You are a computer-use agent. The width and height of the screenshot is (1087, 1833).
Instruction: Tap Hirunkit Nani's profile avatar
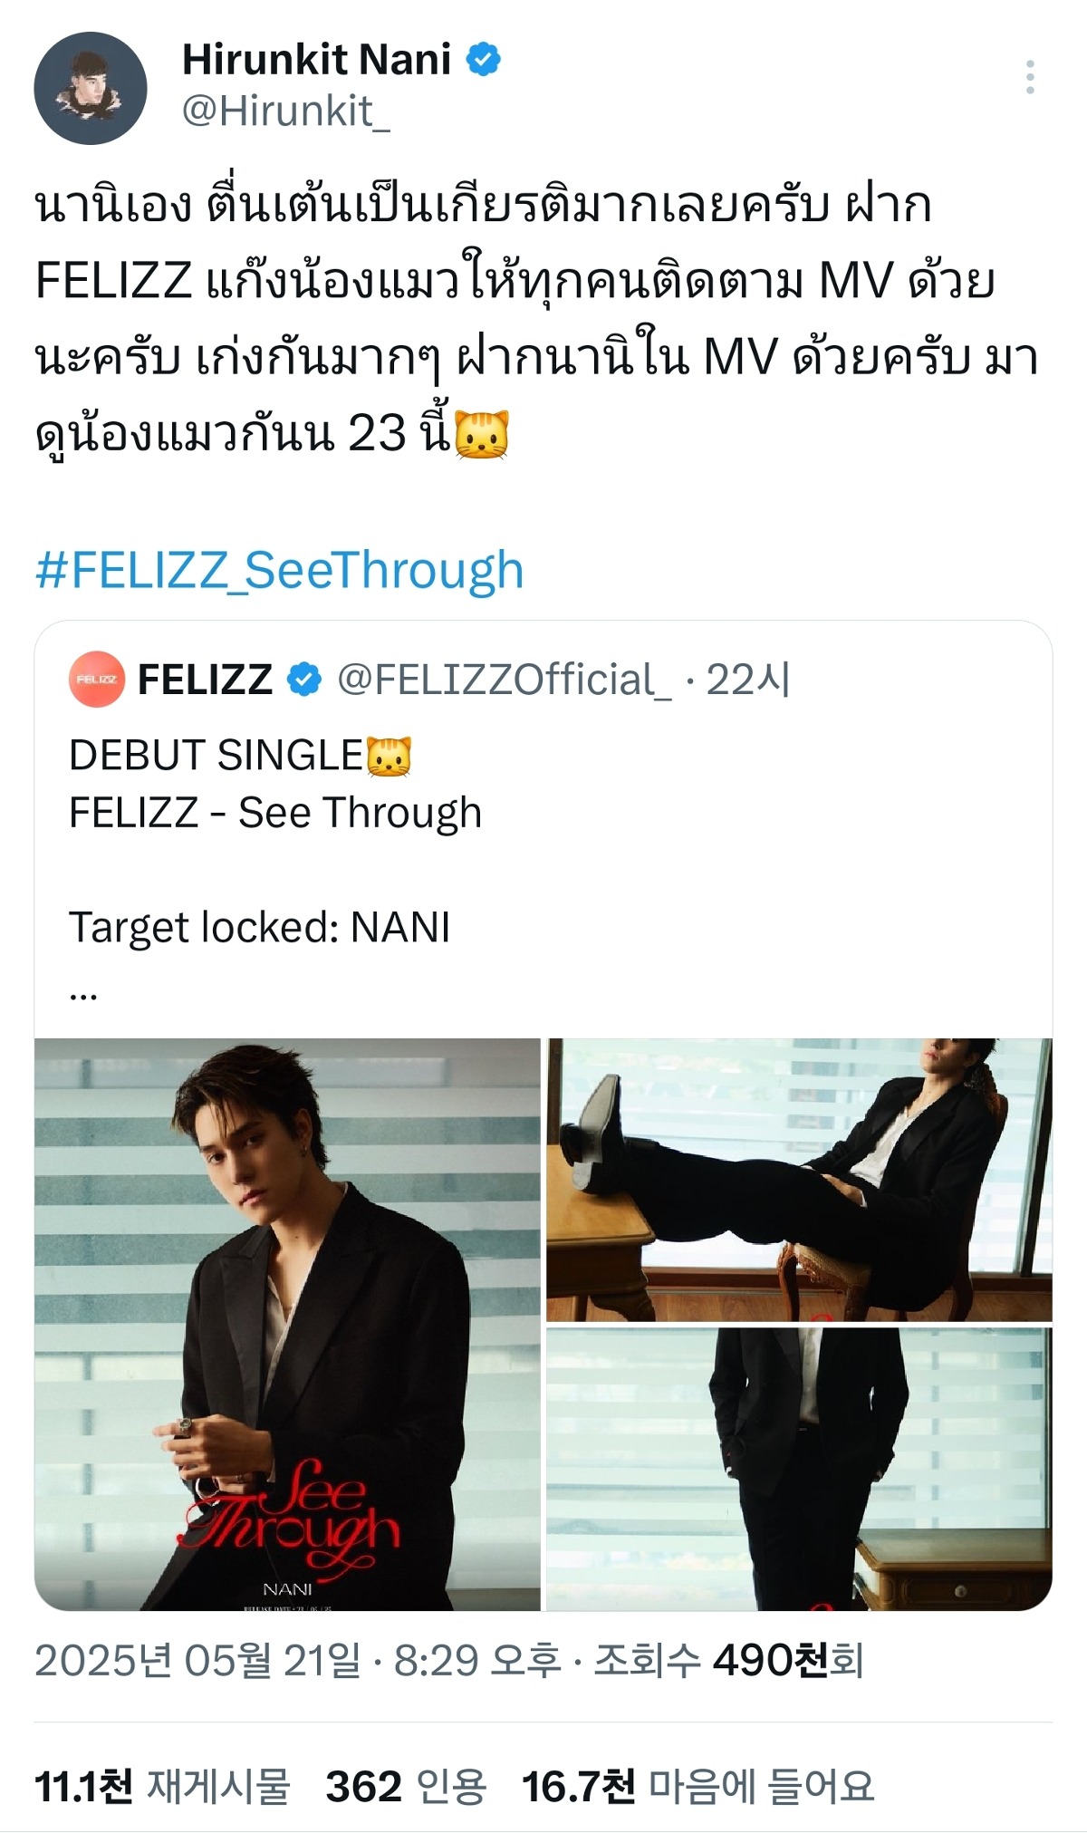tap(91, 88)
